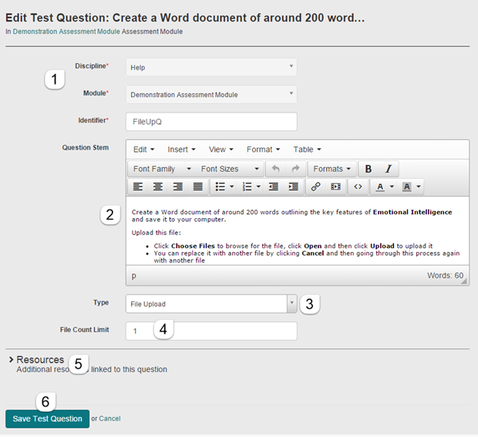Toggle bold formatting in editor toolbar
The width and height of the screenshot is (478, 437).
click(369, 169)
